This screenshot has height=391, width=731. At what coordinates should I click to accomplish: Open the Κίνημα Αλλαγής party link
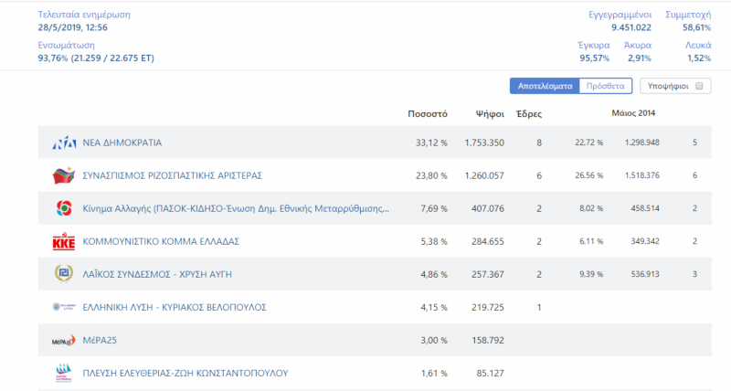pyautogui.click(x=236, y=208)
